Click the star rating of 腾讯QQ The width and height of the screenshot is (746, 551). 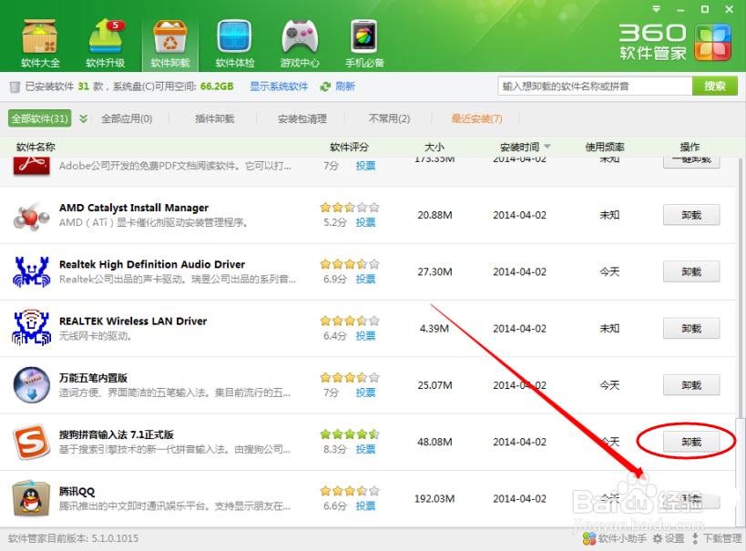point(350,491)
